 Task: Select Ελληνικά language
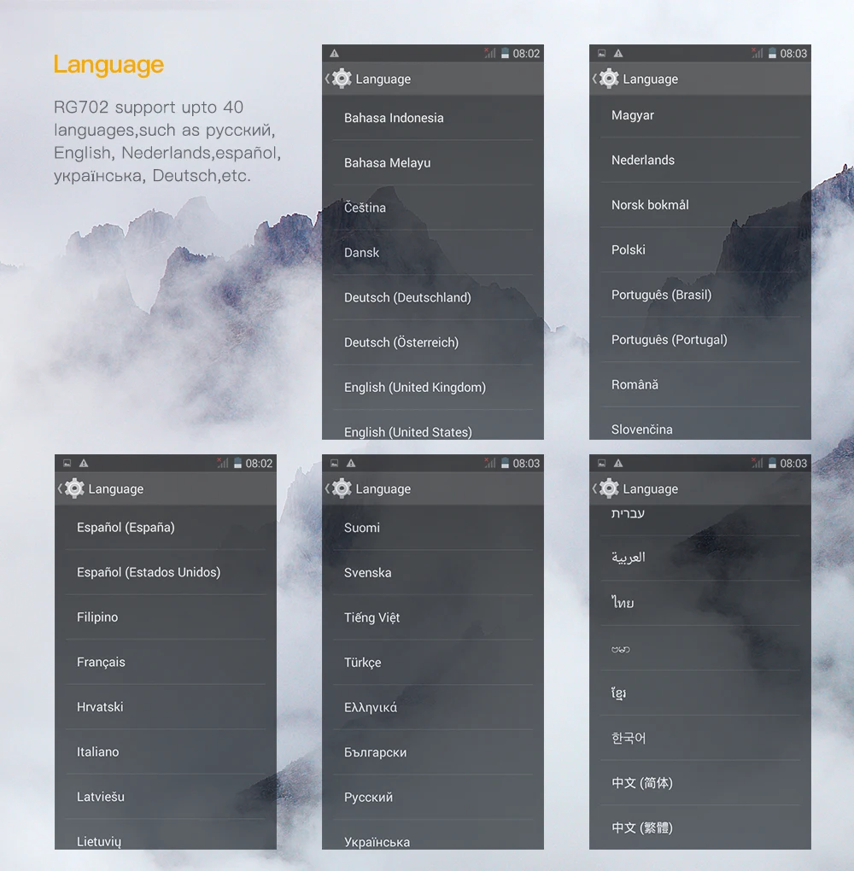[x=433, y=708]
